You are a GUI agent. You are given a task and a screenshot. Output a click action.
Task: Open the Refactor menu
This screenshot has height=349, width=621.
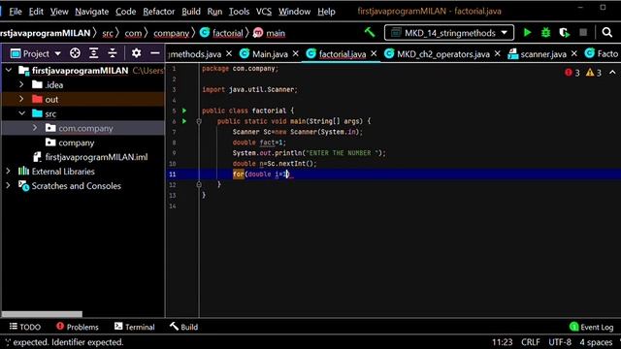tap(159, 12)
